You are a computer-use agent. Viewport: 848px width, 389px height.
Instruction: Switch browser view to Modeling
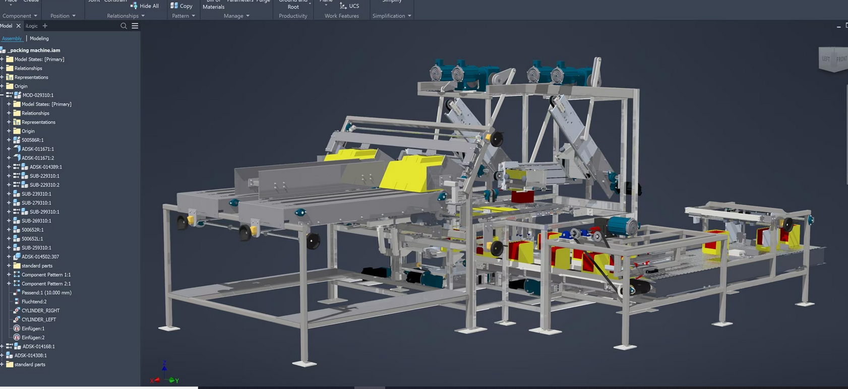click(x=39, y=38)
